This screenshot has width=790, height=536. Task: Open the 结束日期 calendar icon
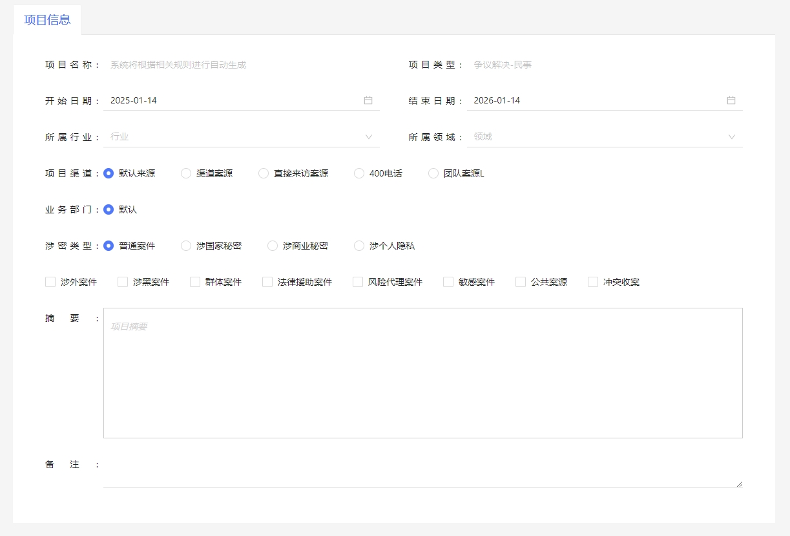pos(731,100)
